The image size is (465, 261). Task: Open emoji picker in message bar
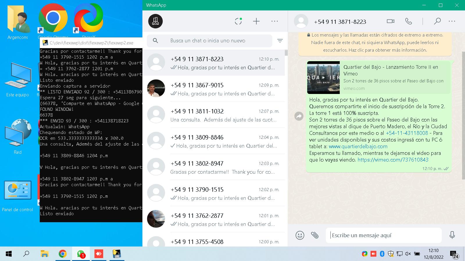pyautogui.click(x=300, y=235)
